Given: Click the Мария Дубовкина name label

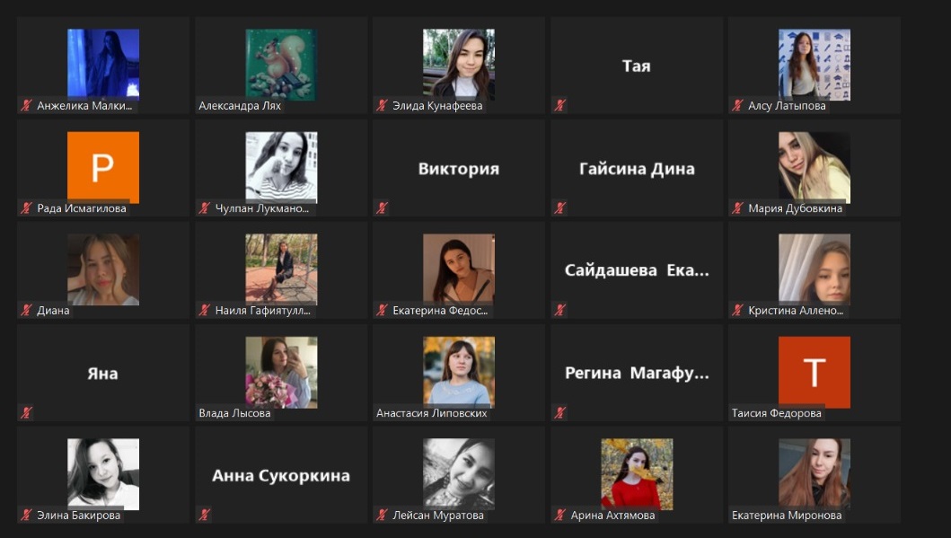Looking at the screenshot, I should pyautogui.click(x=795, y=208).
